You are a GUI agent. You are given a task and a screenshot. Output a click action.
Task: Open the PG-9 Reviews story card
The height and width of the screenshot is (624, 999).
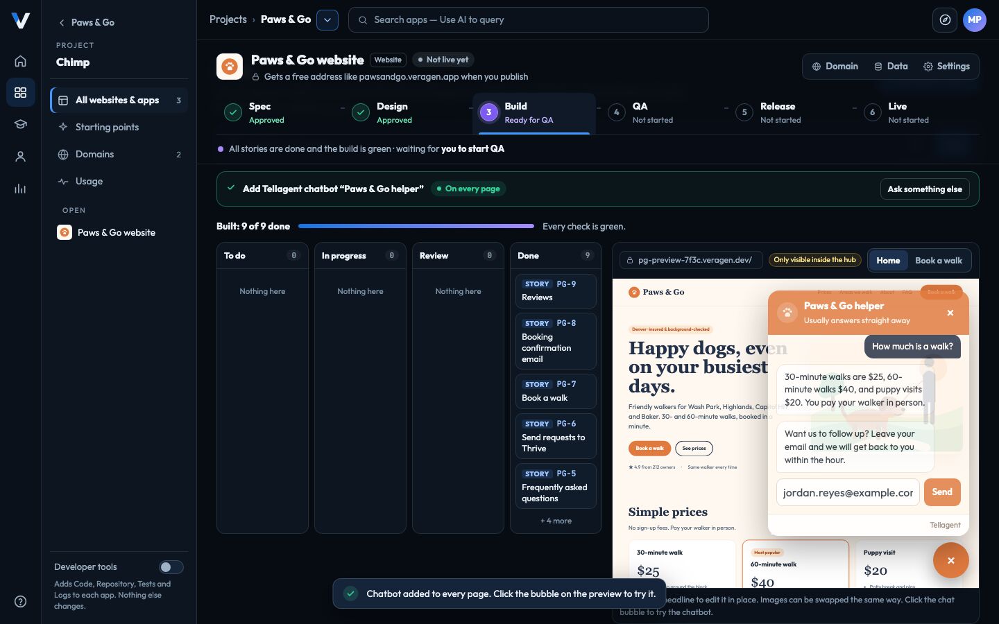pyautogui.click(x=556, y=291)
